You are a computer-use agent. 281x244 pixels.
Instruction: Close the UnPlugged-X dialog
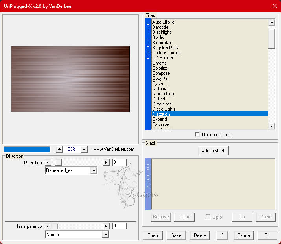tap(275, 6)
